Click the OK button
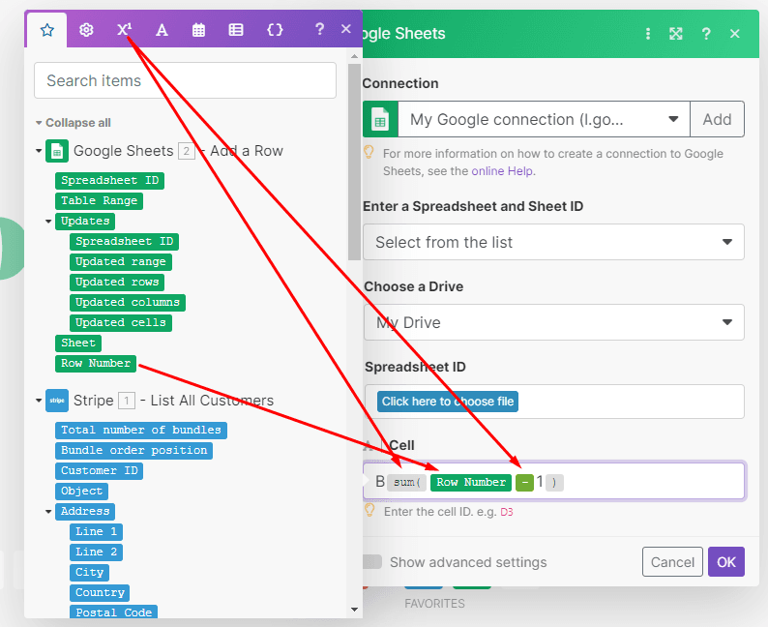Viewport: 768px width, 627px height. (726, 562)
